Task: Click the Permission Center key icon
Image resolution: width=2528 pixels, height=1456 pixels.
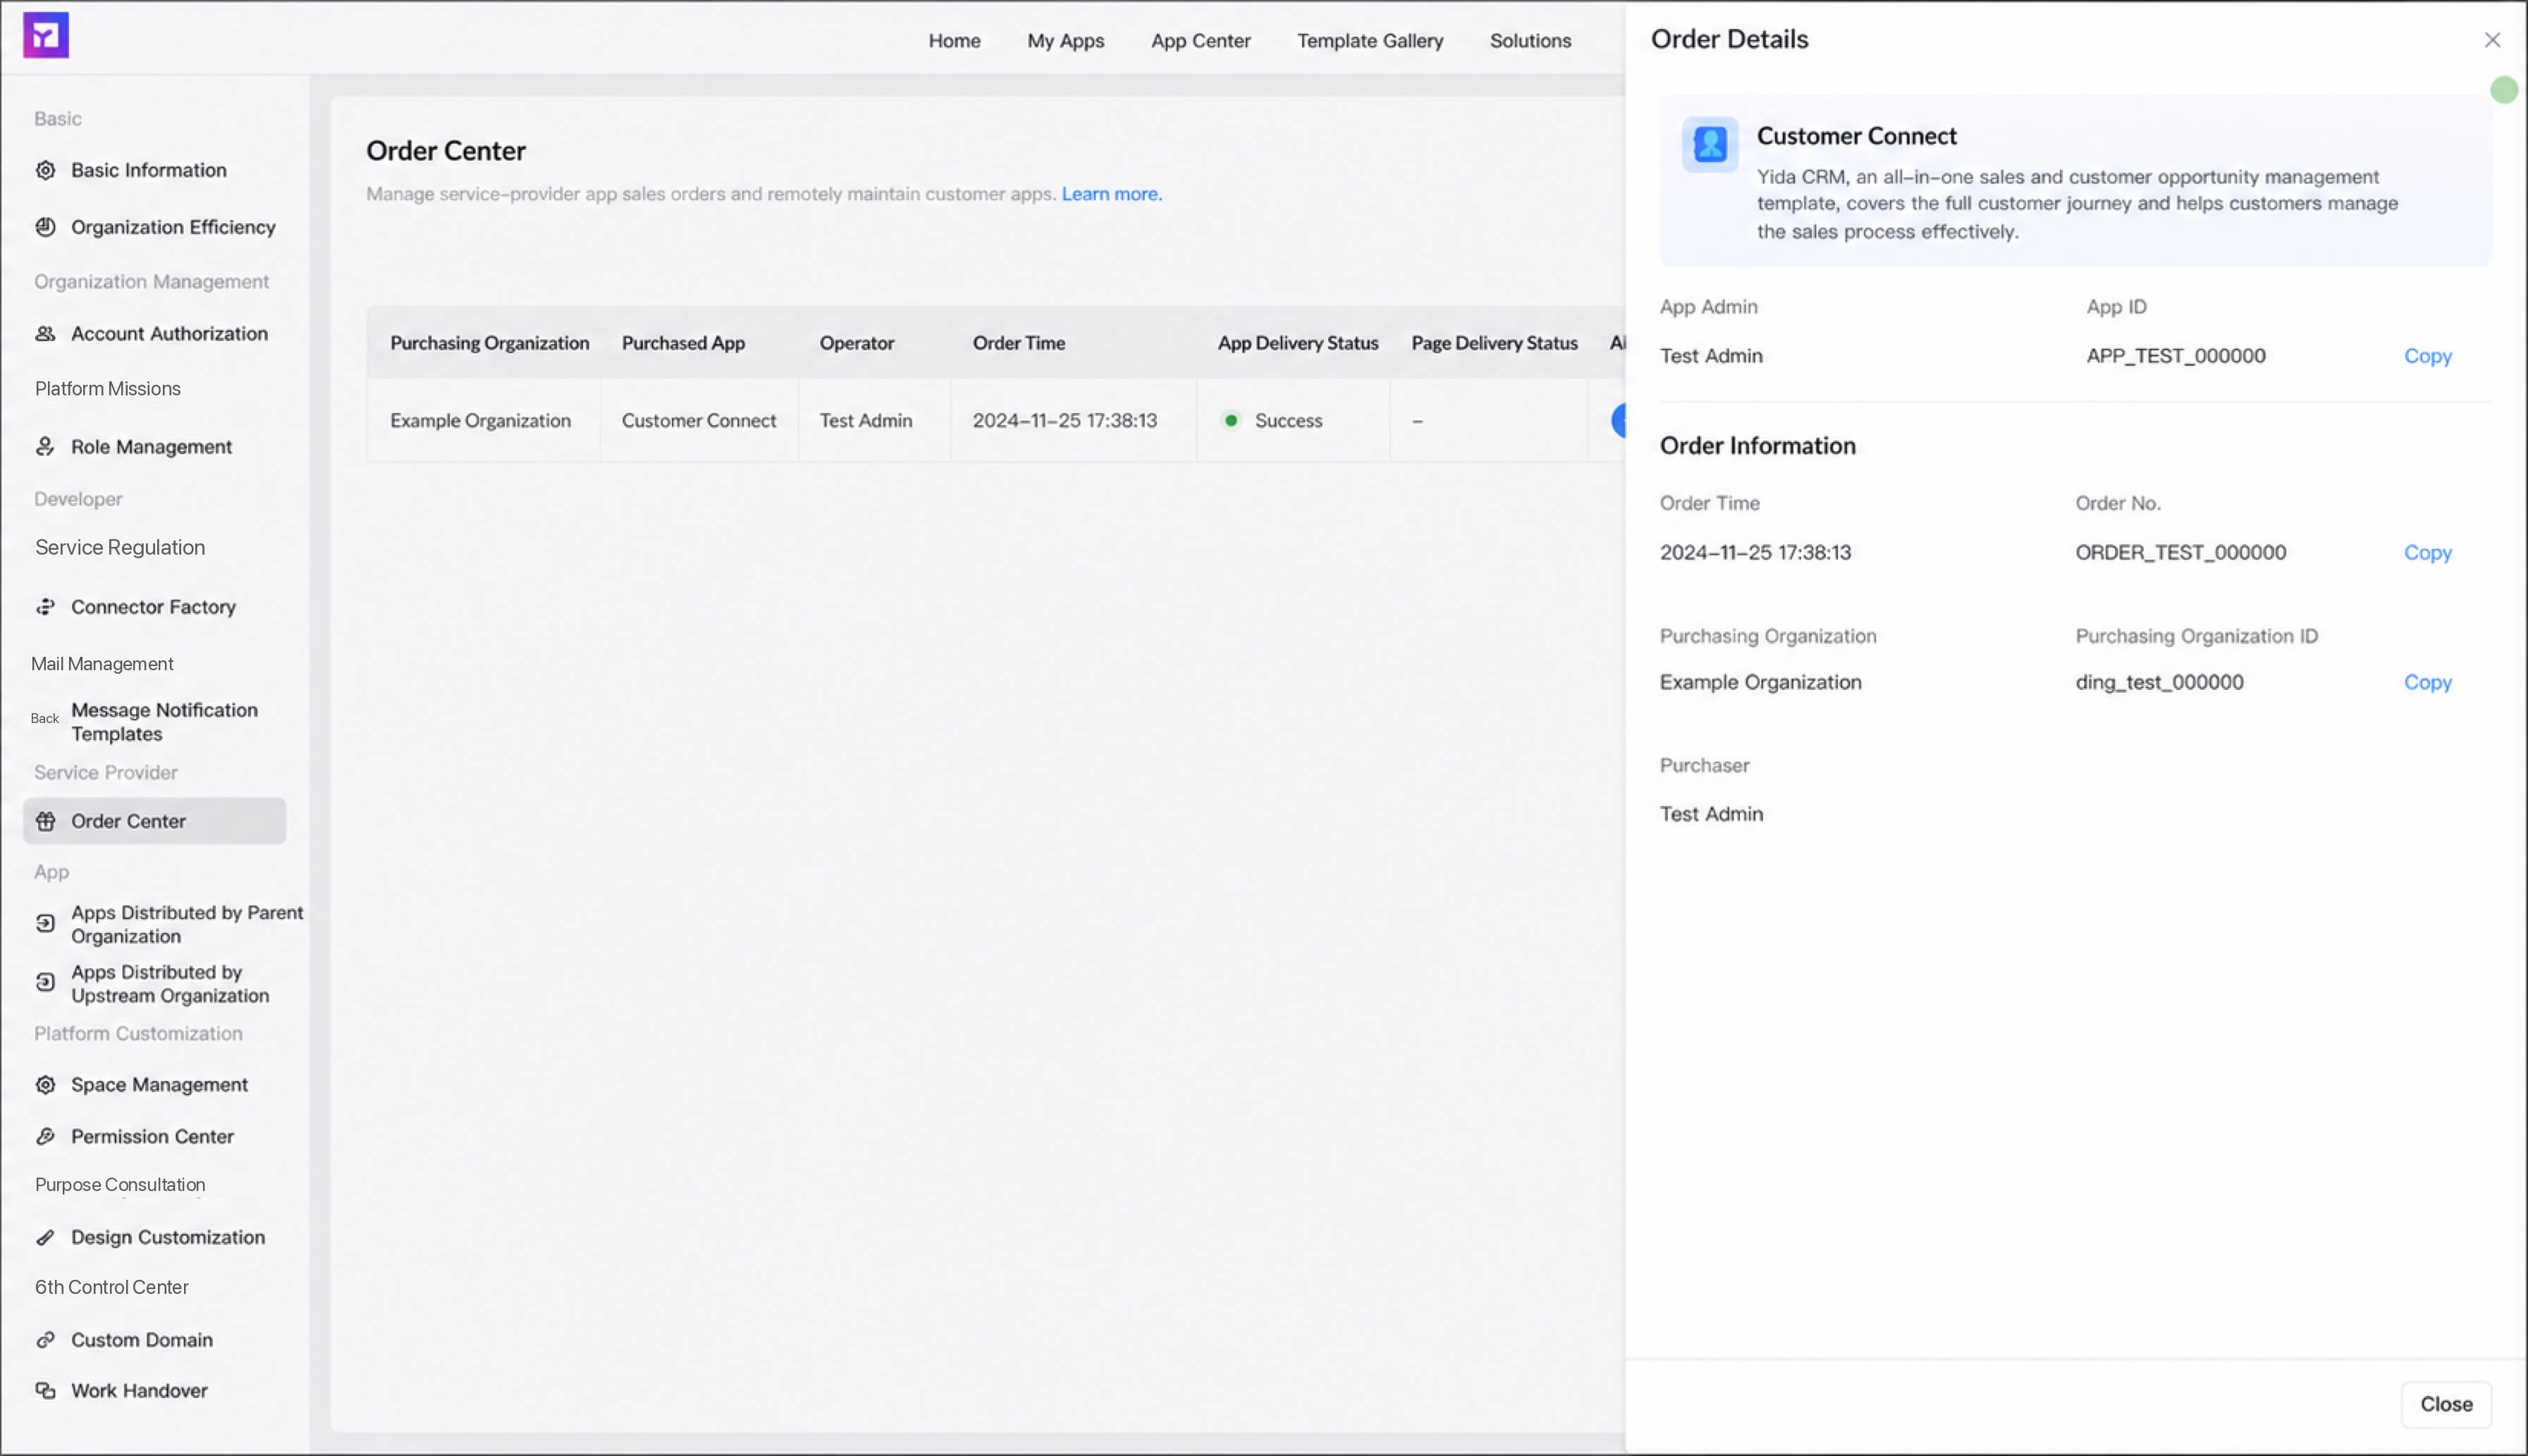Action: point(45,1137)
